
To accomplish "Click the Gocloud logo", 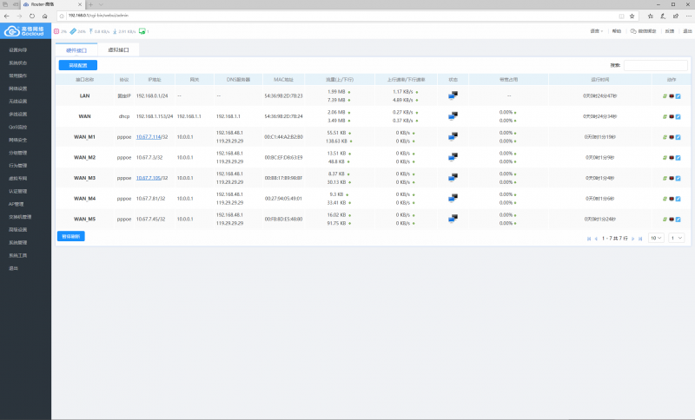I will tap(24, 31).
